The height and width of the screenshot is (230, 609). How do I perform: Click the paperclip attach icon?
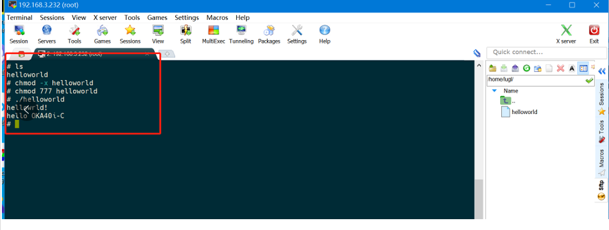click(x=477, y=54)
